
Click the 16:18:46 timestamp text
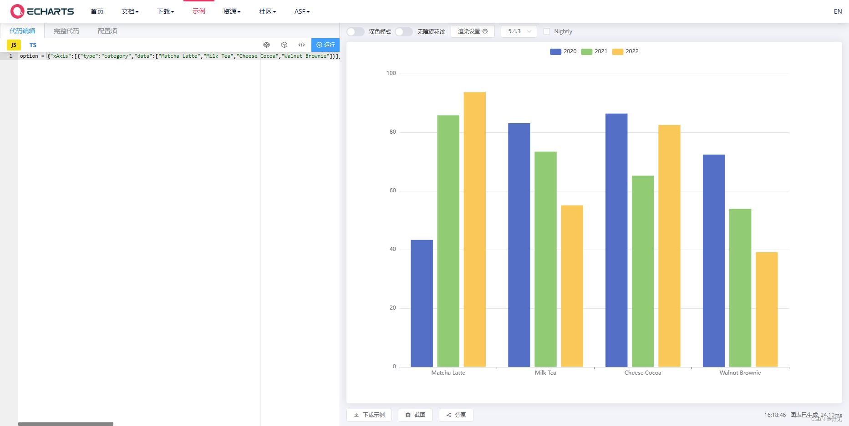click(775, 415)
